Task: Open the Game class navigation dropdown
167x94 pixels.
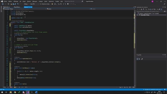Action: click(68, 9)
